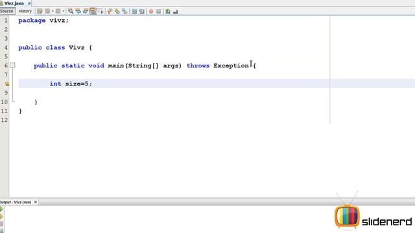Click line number 1 in the gutter
The width and height of the screenshot is (415, 233).
(x=6, y=21)
